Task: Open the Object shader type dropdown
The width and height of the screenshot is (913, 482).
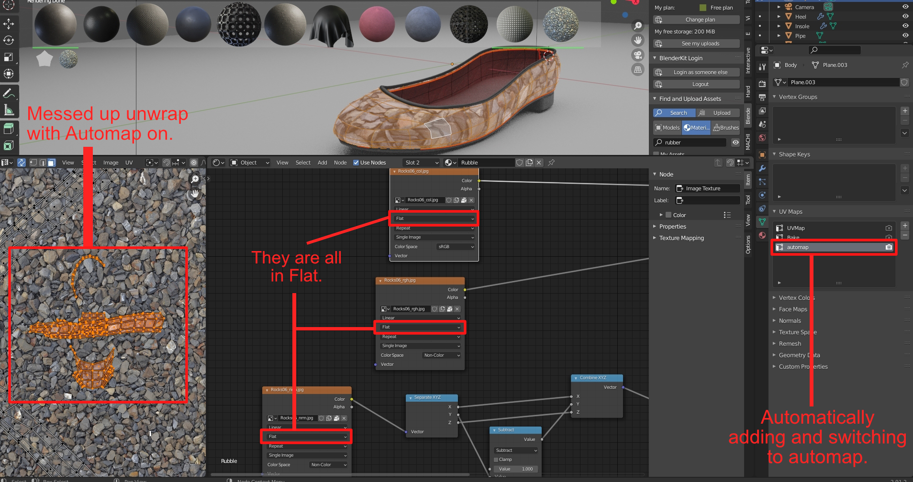Action: pyautogui.click(x=250, y=163)
